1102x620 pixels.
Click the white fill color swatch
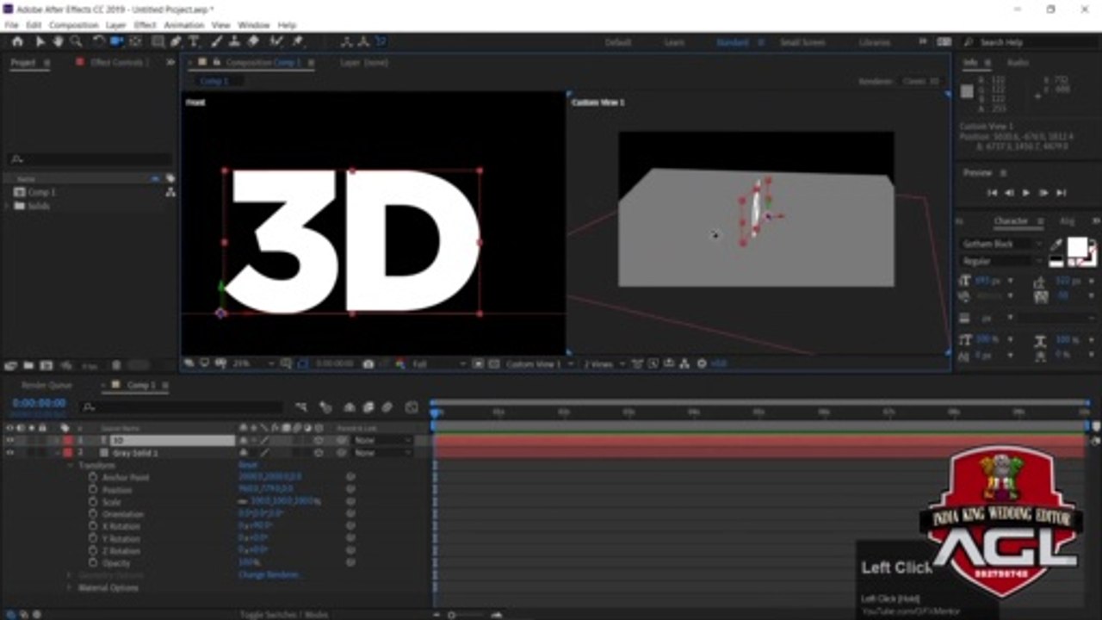click(x=1076, y=247)
